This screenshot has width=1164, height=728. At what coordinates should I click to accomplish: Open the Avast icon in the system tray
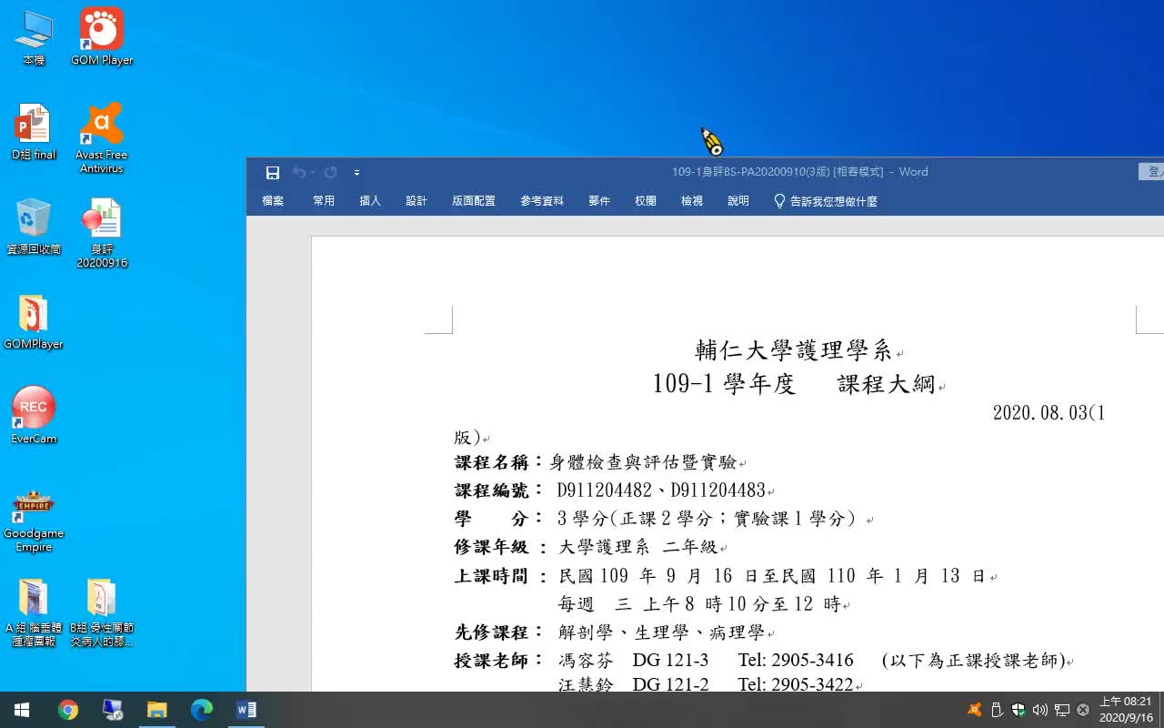pyautogui.click(x=974, y=710)
